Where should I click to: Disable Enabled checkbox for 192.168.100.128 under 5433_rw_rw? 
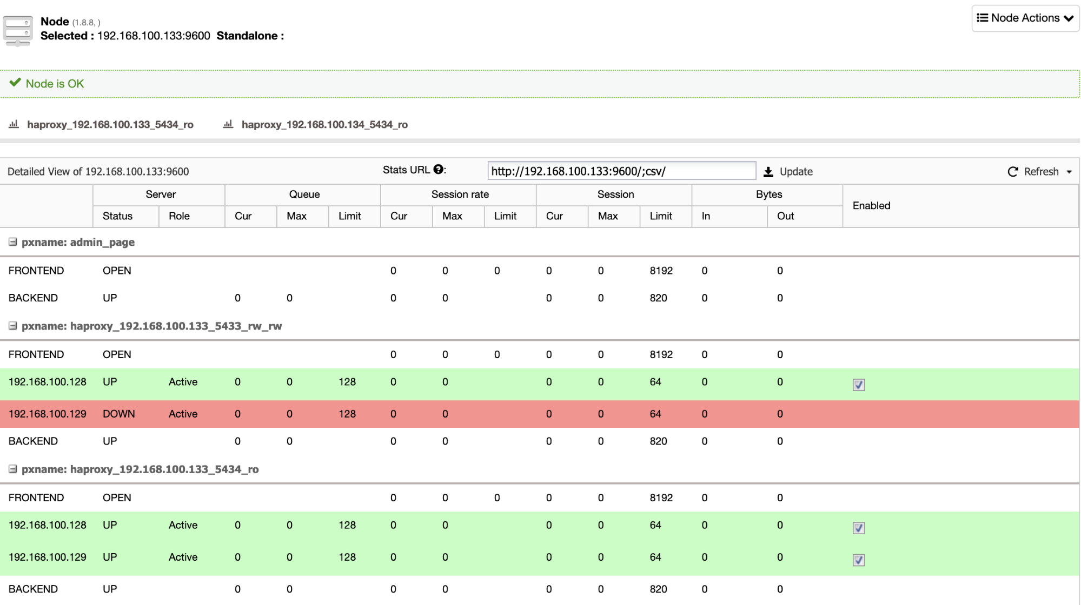[858, 384]
